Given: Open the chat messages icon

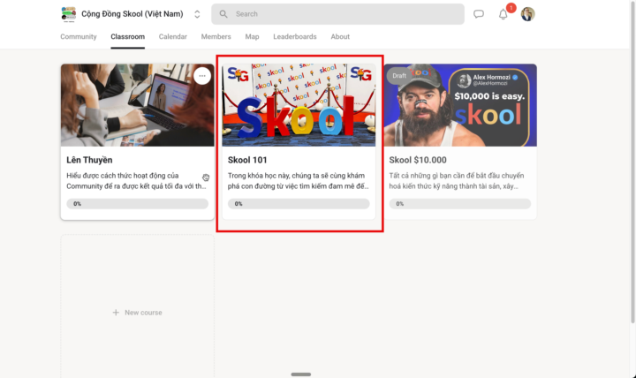Looking at the screenshot, I should 479,14.
